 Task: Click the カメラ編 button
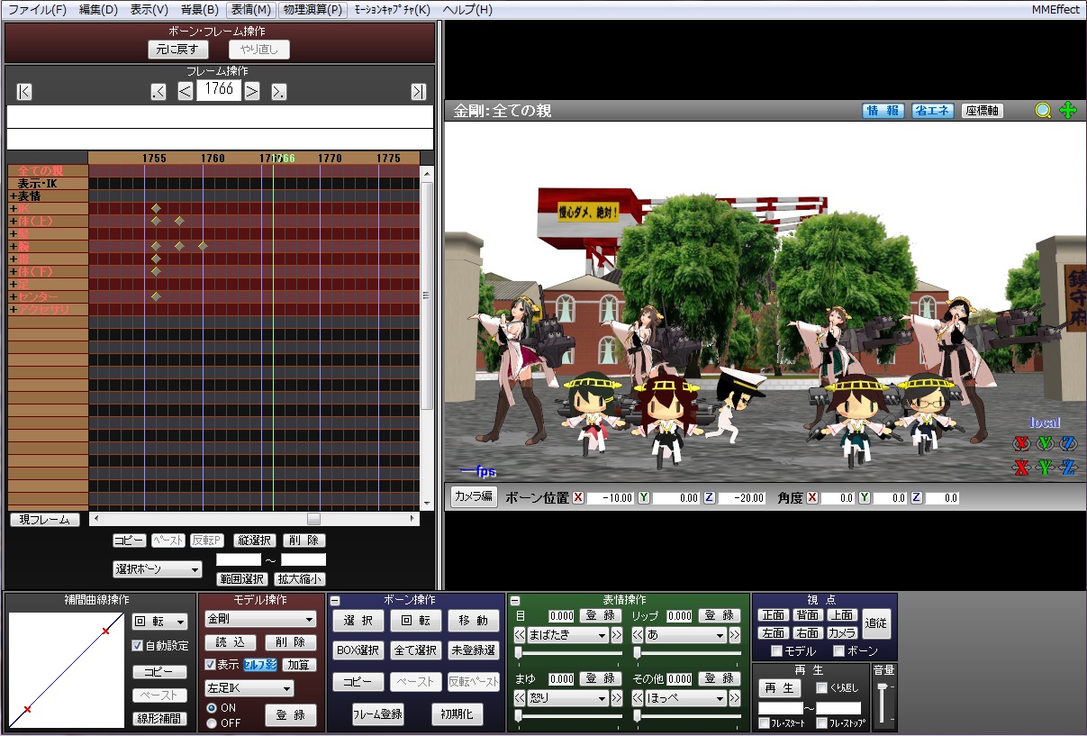pos(474,496)
